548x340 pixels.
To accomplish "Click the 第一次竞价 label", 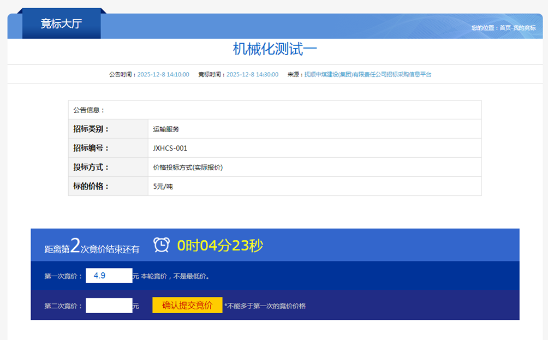I will (63, 276).
